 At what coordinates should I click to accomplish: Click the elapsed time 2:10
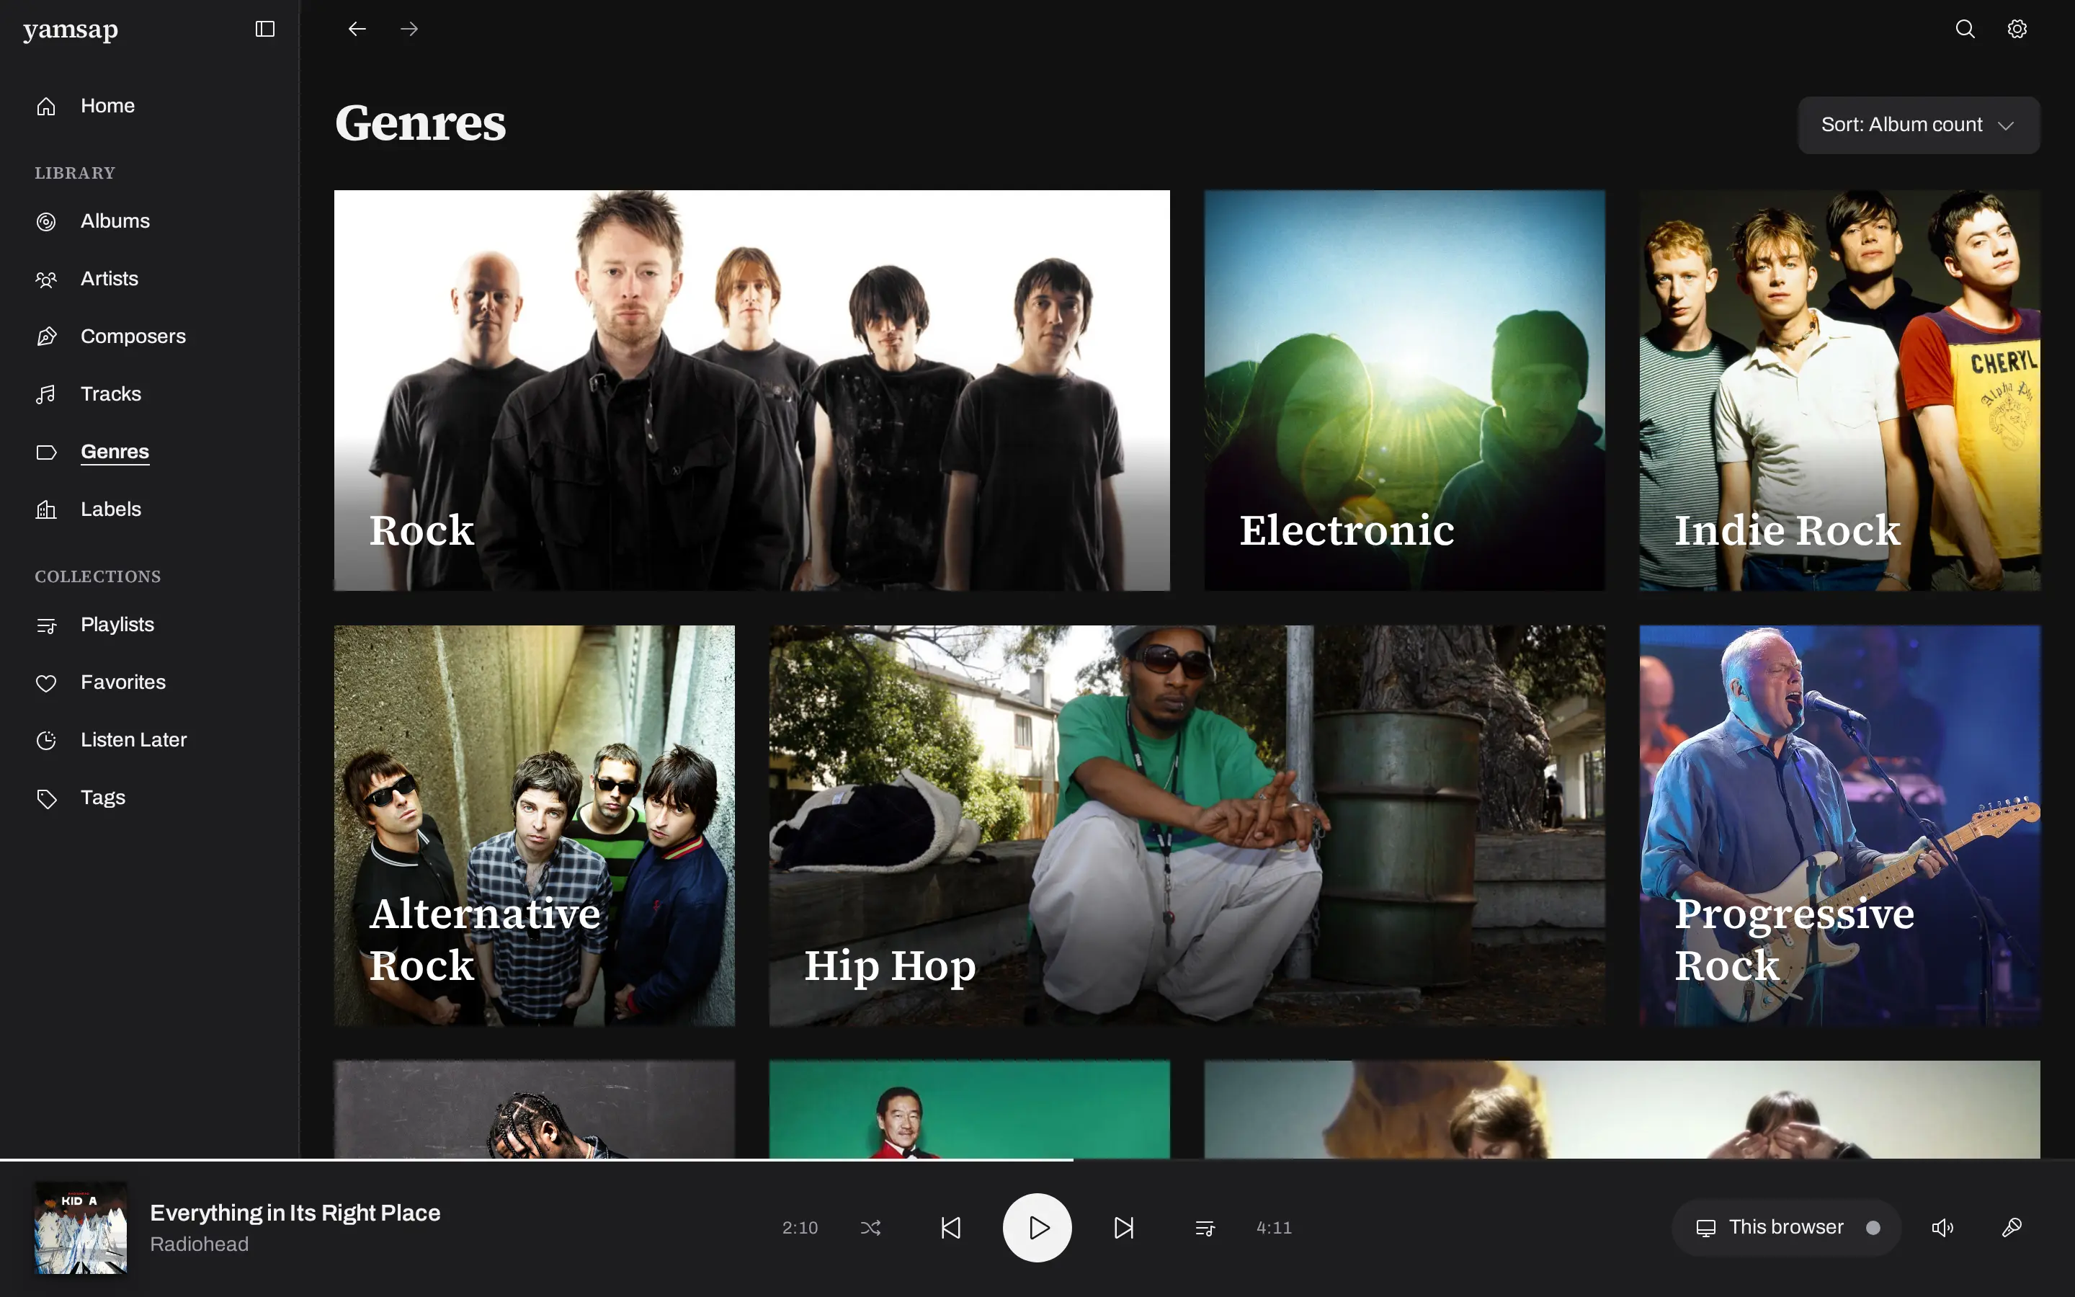(x=799, y=1228)
